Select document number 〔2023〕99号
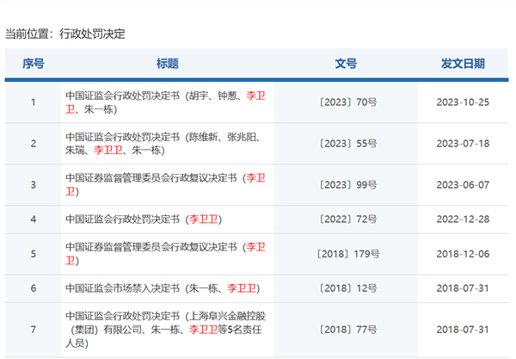Viewport: 516px width, 359px height. pyautogui.click(x=347, y=185)
